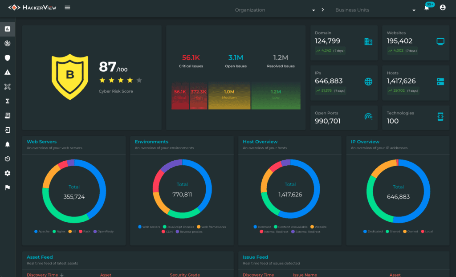Open the settings gear in the sidebar
Screen dimensions: 456x277
pos(8,173)
